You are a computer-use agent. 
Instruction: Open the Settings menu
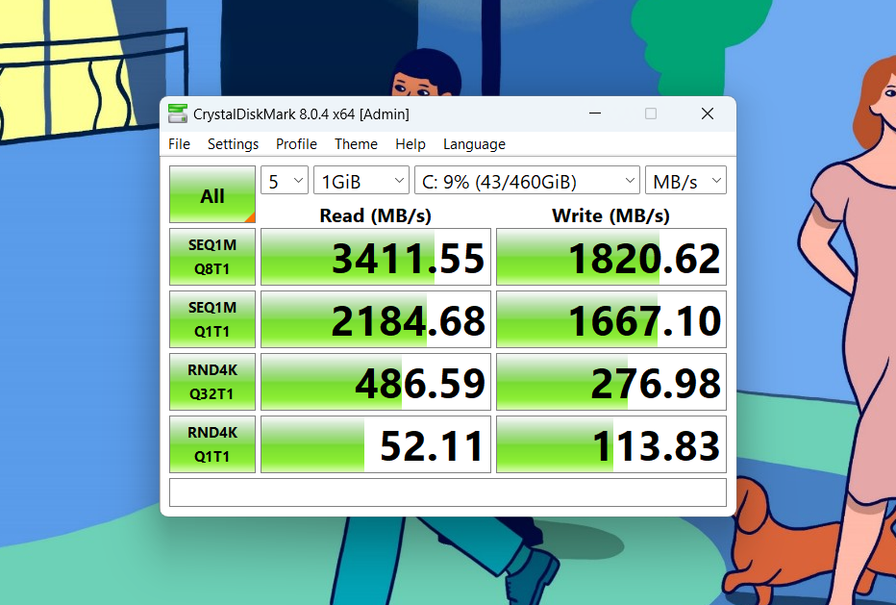[233, 144]
